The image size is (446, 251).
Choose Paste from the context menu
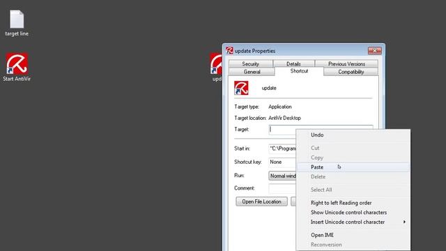click(353, 167)
